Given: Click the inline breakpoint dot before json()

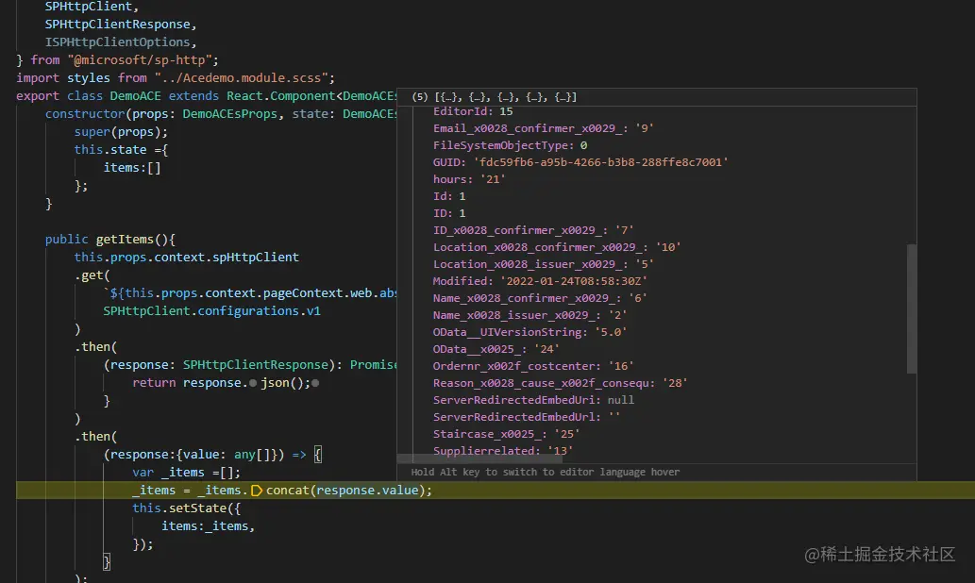Looking at the screenshot, I should [x=252, y=383].
